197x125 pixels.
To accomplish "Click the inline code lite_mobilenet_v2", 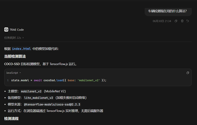I will click(x=39, y=98).
